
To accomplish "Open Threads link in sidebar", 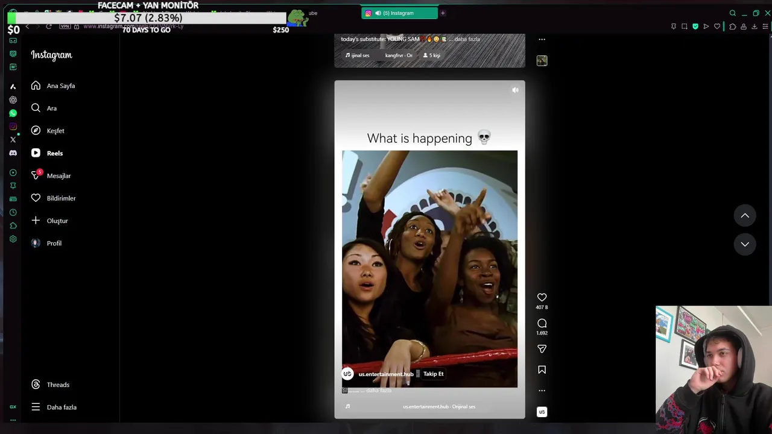I will tap(50, 385).
